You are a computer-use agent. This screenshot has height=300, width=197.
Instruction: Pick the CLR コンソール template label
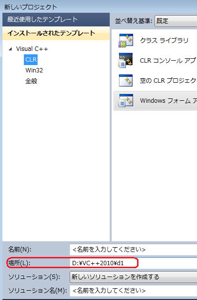click(168, 61)
